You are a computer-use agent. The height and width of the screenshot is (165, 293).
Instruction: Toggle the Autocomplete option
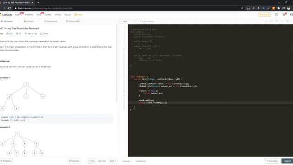pyautogui.click(x=146, y=22)
